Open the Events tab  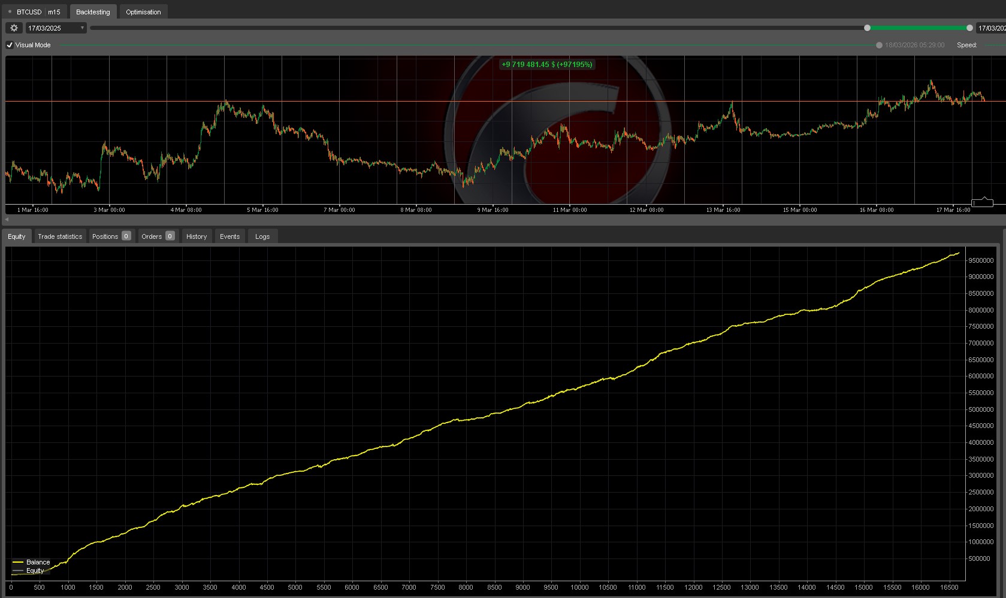[229, 236]
